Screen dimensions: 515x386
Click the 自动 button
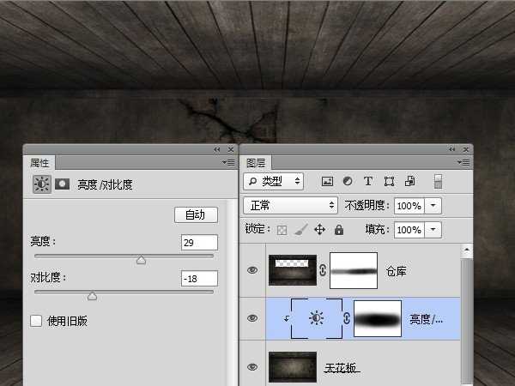click(196, 214)
